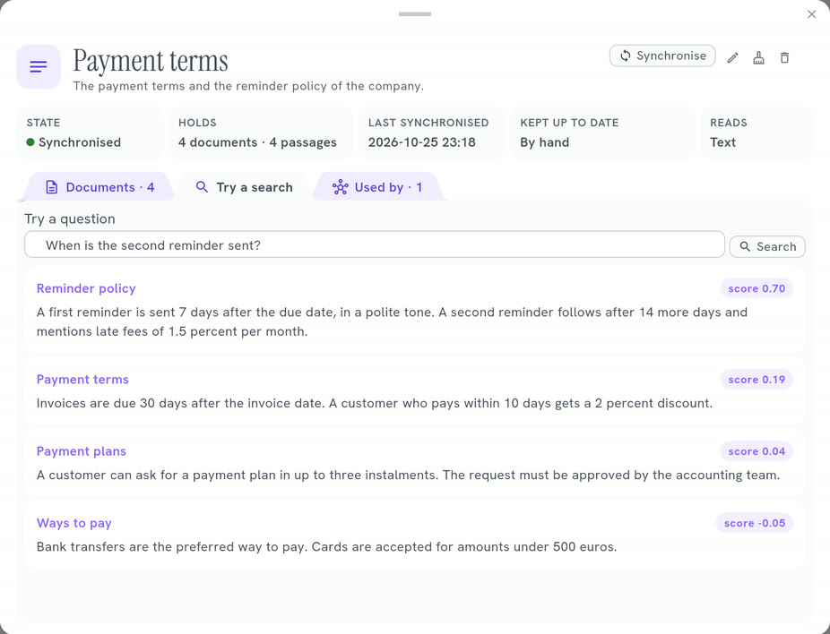Click the bank transfers passage text
830x634 pixels.
[x=326, y=547]
